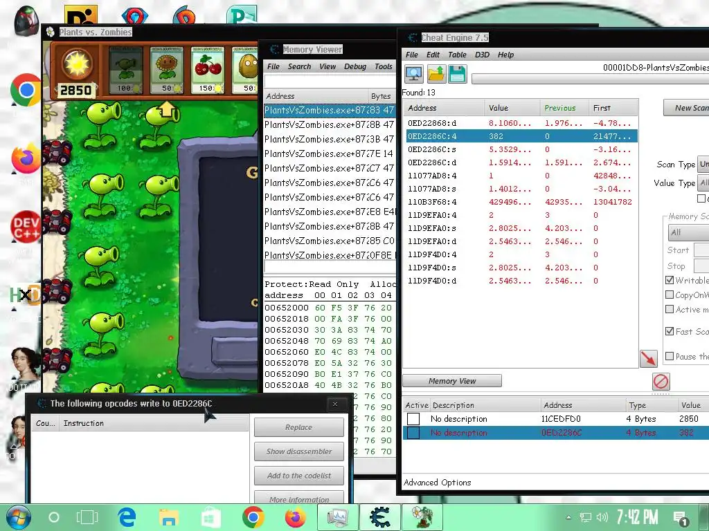Open Microsoft Store from taskbar
The image size is (709, 531).
tap(210, 517)
